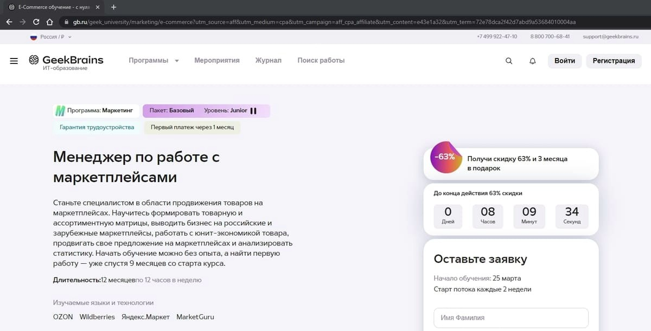Open the hamburger menu icon
Viewport: 651px width, 331px height.
pos(14,61)
